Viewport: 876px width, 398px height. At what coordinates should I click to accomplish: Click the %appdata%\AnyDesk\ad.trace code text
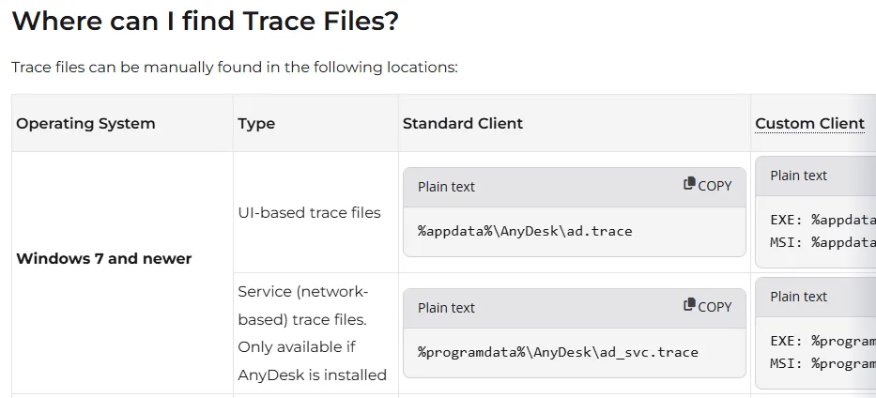(525, 231)
